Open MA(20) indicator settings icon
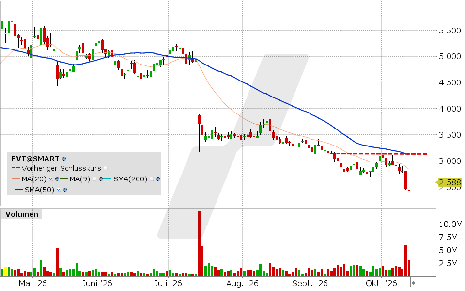The image size is (465, 291). click(x=57, y=179)
